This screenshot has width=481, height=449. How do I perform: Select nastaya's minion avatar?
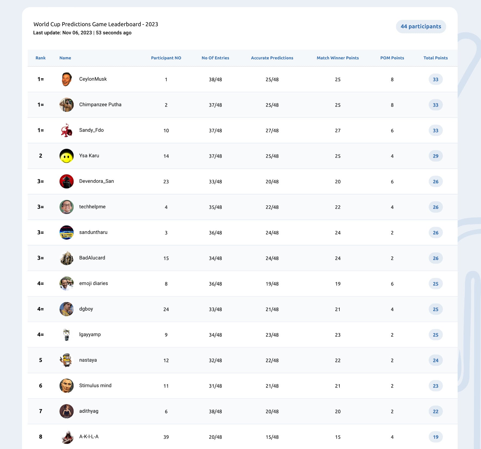pos(67,360)
